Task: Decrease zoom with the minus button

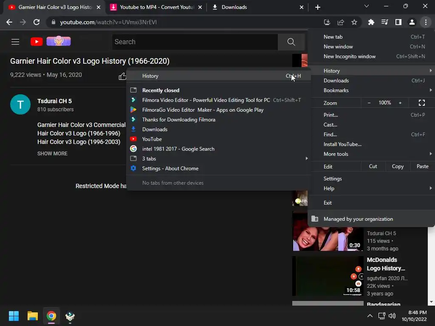Action: pos(369,103)
